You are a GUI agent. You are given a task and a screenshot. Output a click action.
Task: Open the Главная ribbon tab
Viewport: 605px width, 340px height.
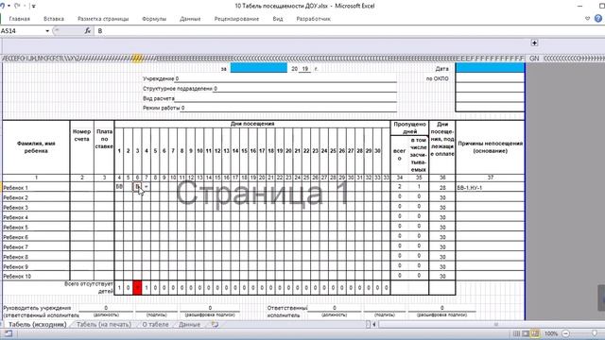19,19
